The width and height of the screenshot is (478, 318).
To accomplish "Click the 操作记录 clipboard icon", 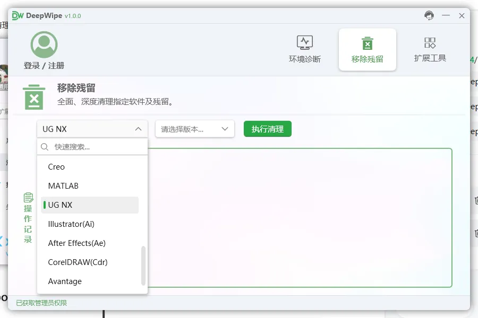I will click(28, 198).
